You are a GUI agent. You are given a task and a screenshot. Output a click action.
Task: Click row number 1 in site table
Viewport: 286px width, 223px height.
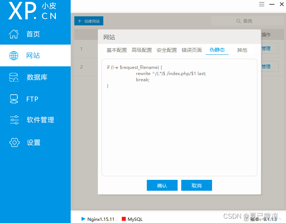81,49
